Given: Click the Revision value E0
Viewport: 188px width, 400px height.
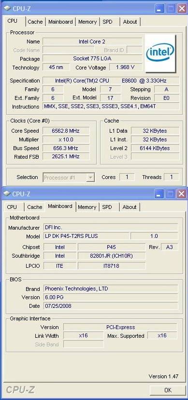Looking at the screenshot, I should pos(167,98).
